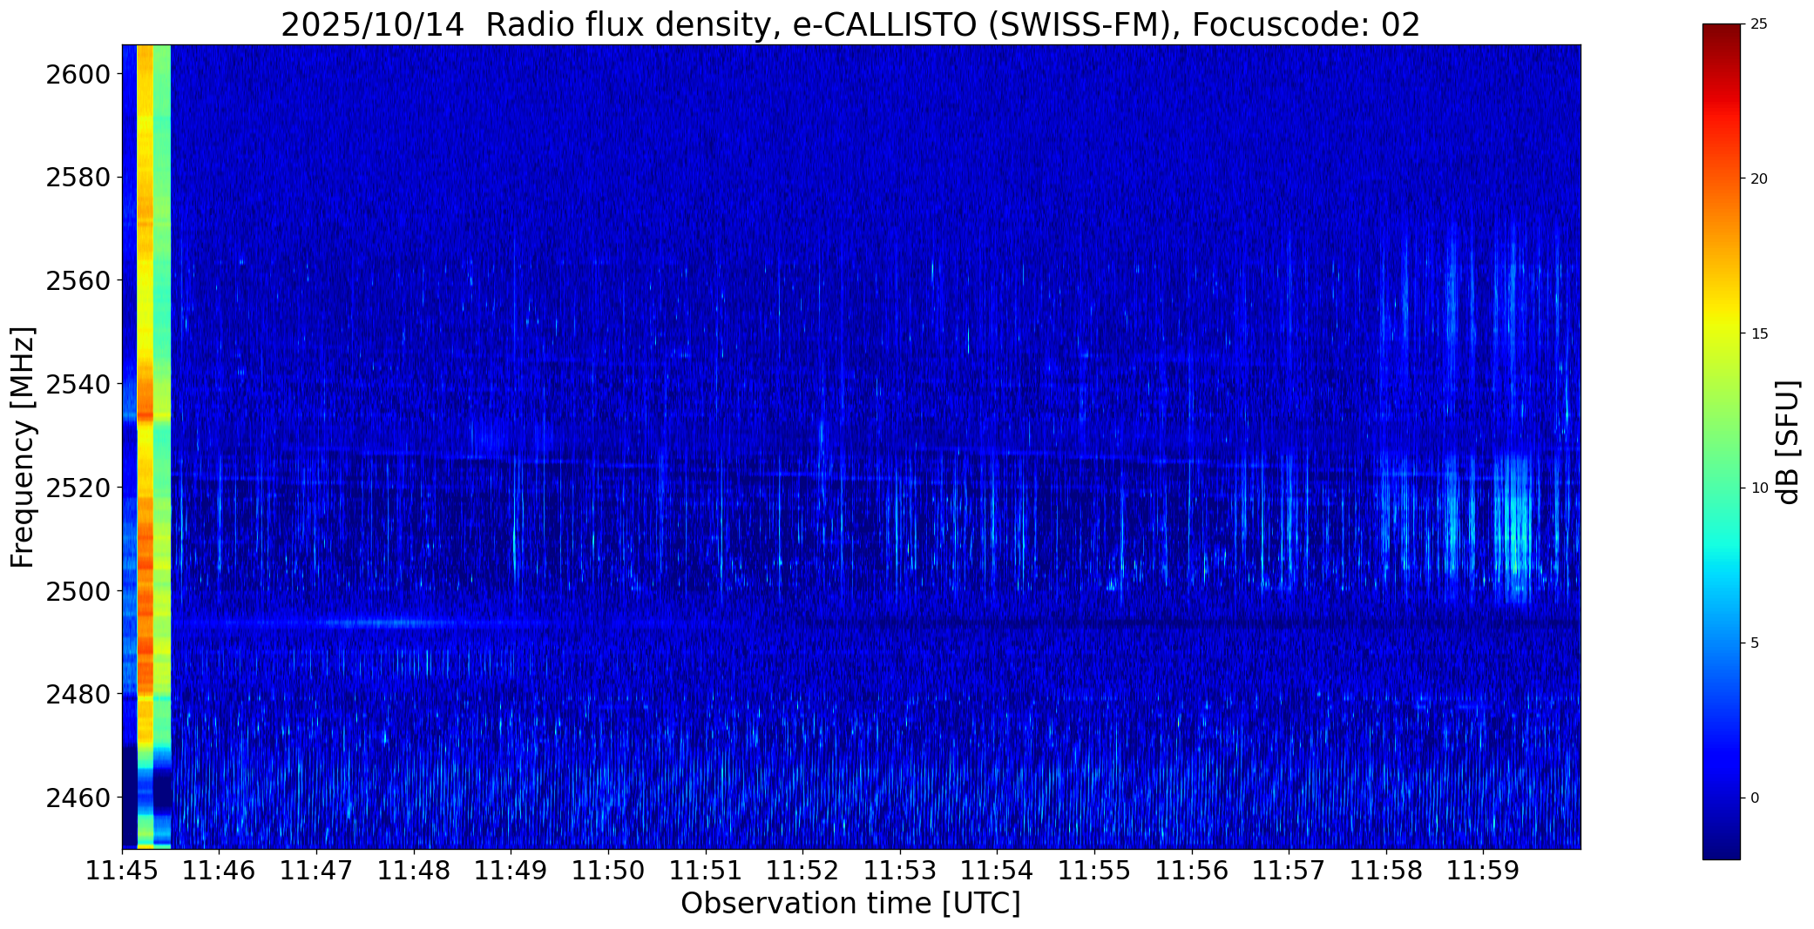Select the 11:54 tick on the time axis
1814x929 pixels.
click(997, 871)
